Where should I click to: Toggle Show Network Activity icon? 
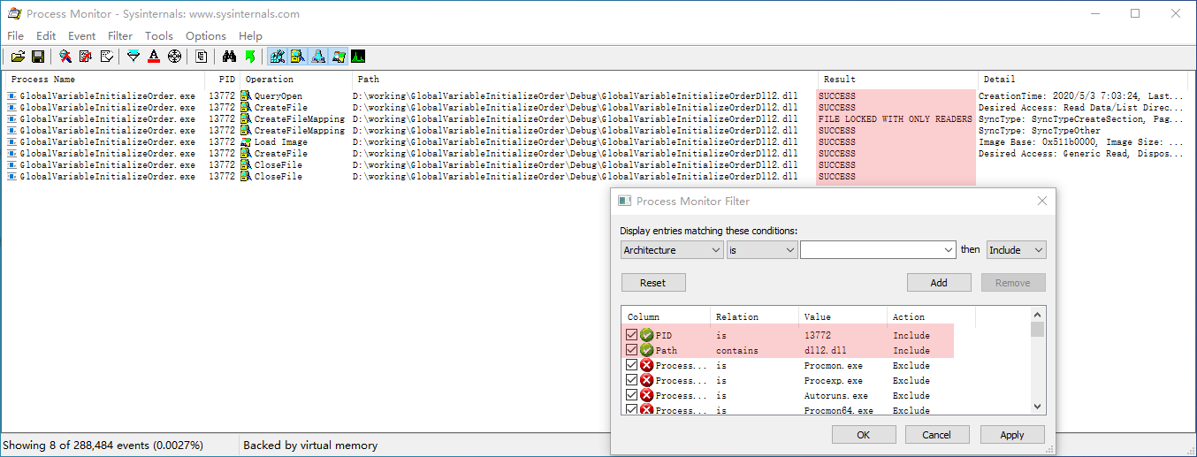point(318,57)
